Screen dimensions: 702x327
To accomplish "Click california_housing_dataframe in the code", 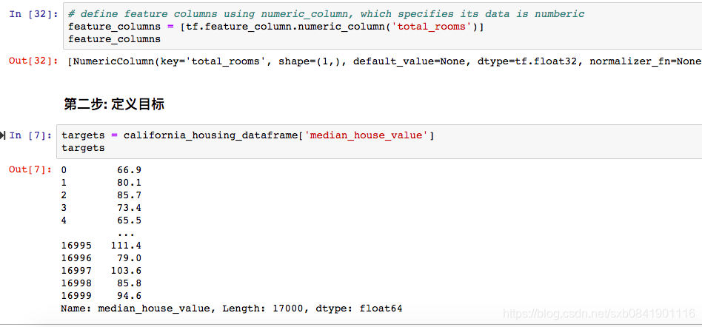I will click(x=210, y=135).
